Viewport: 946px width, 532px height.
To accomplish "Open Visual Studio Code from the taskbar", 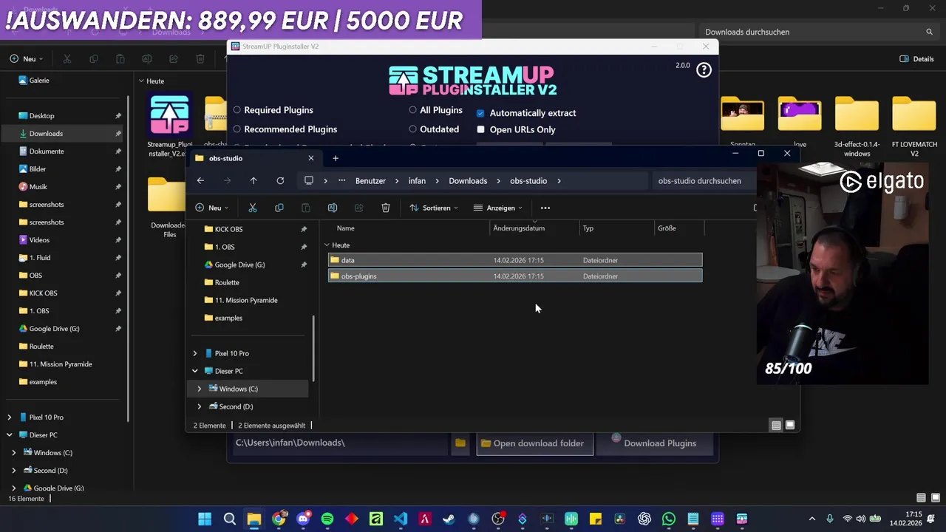I will pyautogui.click(x=401, y=519).
